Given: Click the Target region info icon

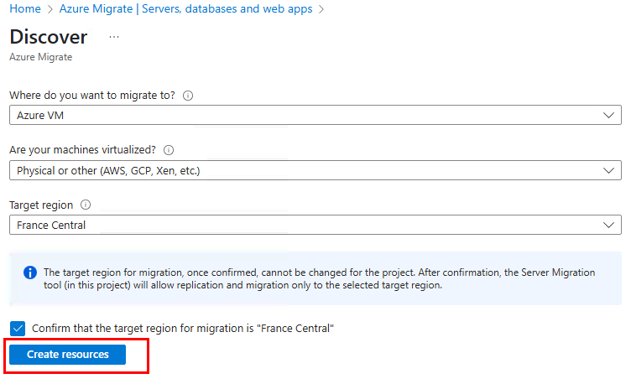Looking at the screenshot, I should [x=86, y=205].
